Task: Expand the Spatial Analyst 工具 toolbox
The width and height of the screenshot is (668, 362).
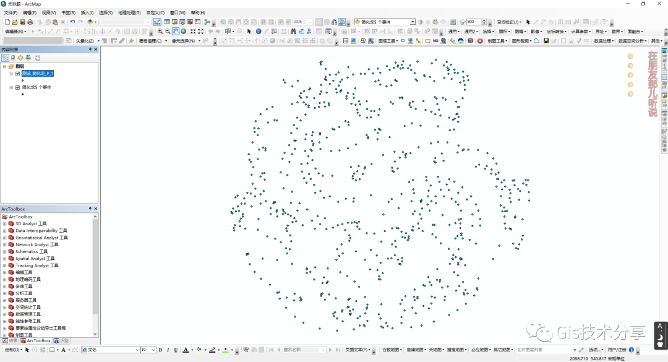Action: [x=4, y=259]
